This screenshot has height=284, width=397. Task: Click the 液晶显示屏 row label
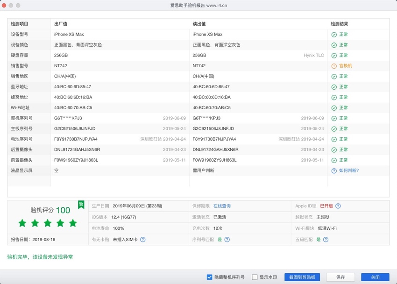[x=21, y=170]
